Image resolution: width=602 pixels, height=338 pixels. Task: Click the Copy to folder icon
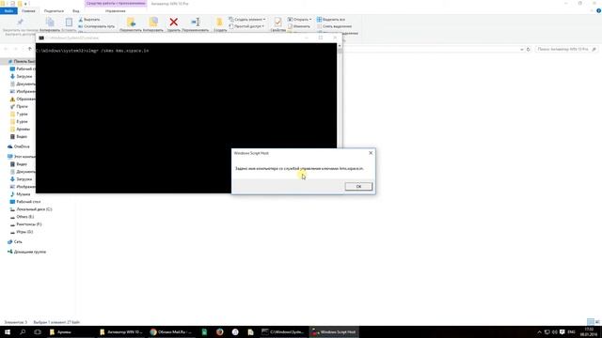click(x=153, y=23)
